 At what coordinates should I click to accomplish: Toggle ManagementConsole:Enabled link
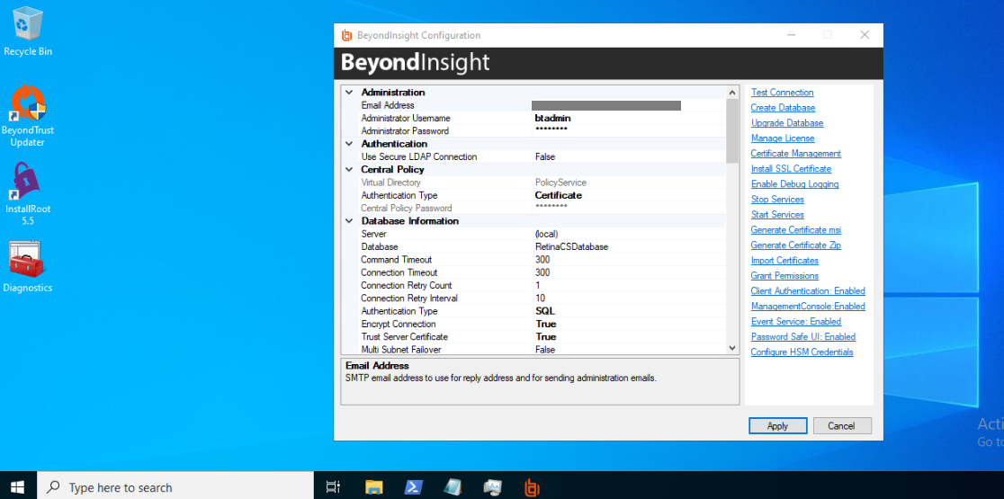point(808,307)
